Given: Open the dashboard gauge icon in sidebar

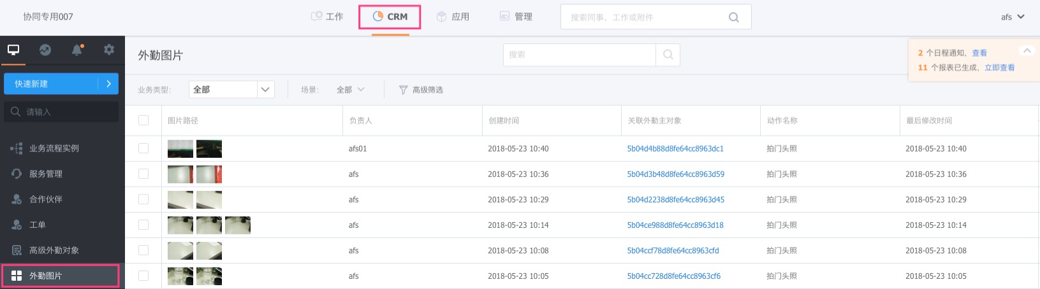Looking at the screenshot, I should (x=45, y=50).
